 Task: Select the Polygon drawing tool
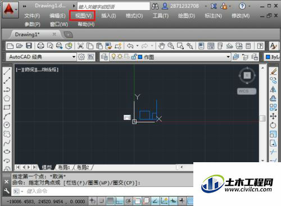point(7,98)
